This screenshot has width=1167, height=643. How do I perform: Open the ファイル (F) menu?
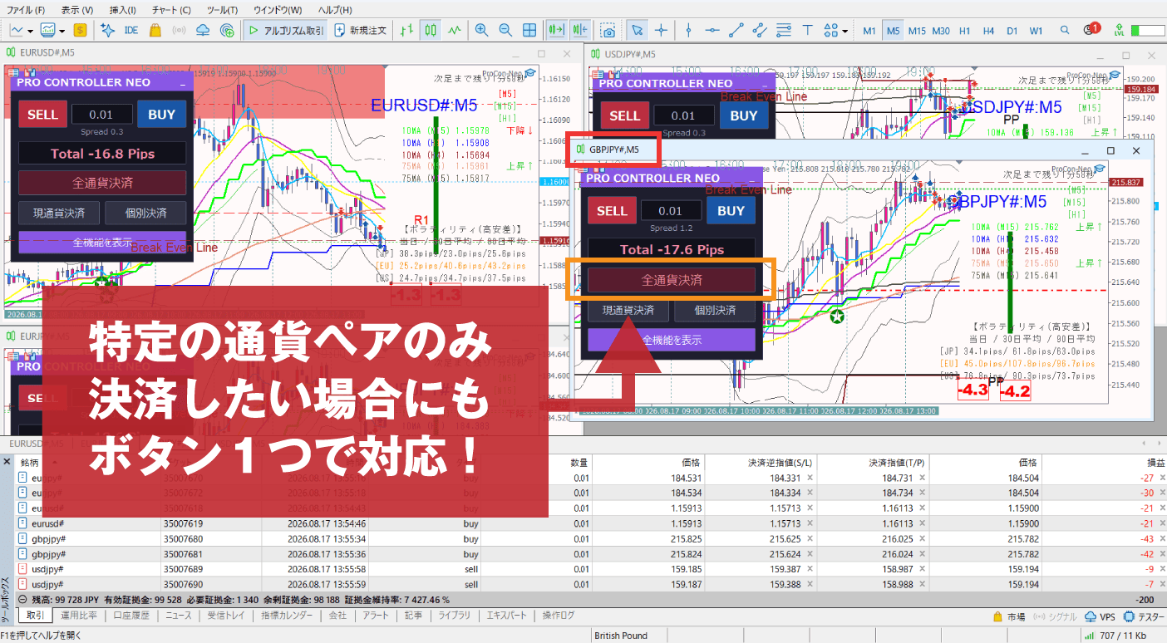coord(26,10)
